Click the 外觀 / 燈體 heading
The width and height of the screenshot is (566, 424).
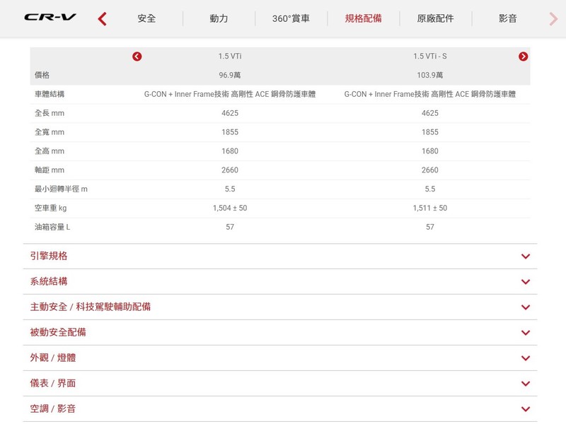coord(52,358)
